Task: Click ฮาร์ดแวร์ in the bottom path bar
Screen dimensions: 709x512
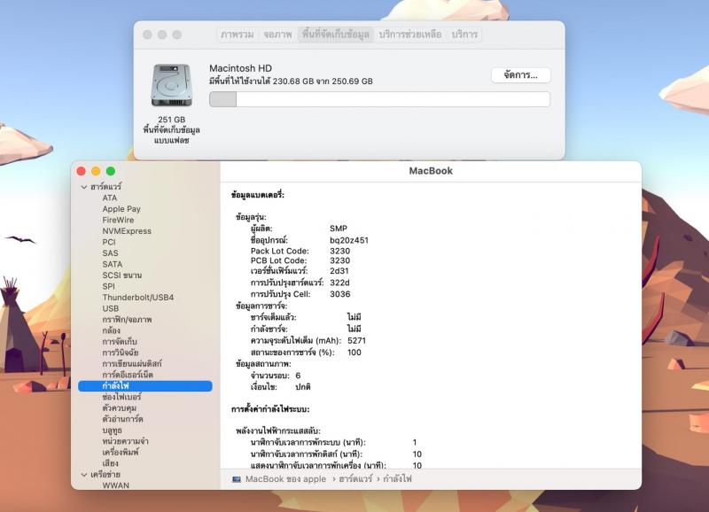Action: pos(355,479)
